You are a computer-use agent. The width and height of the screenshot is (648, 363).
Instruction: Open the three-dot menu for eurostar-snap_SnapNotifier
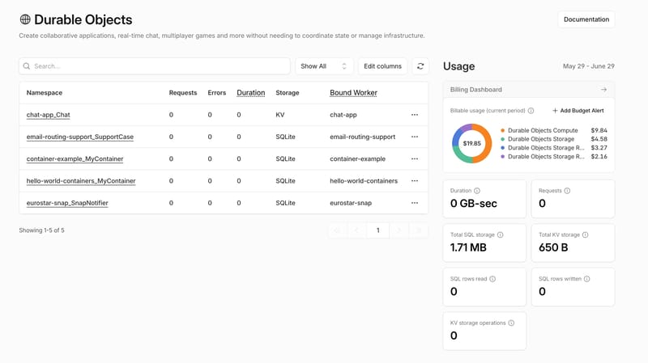[x=415, y=203]
